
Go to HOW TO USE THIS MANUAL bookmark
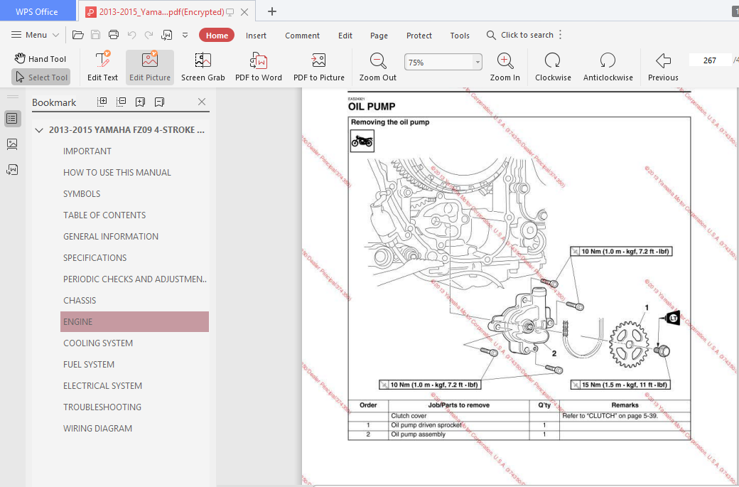coord(117,173)
